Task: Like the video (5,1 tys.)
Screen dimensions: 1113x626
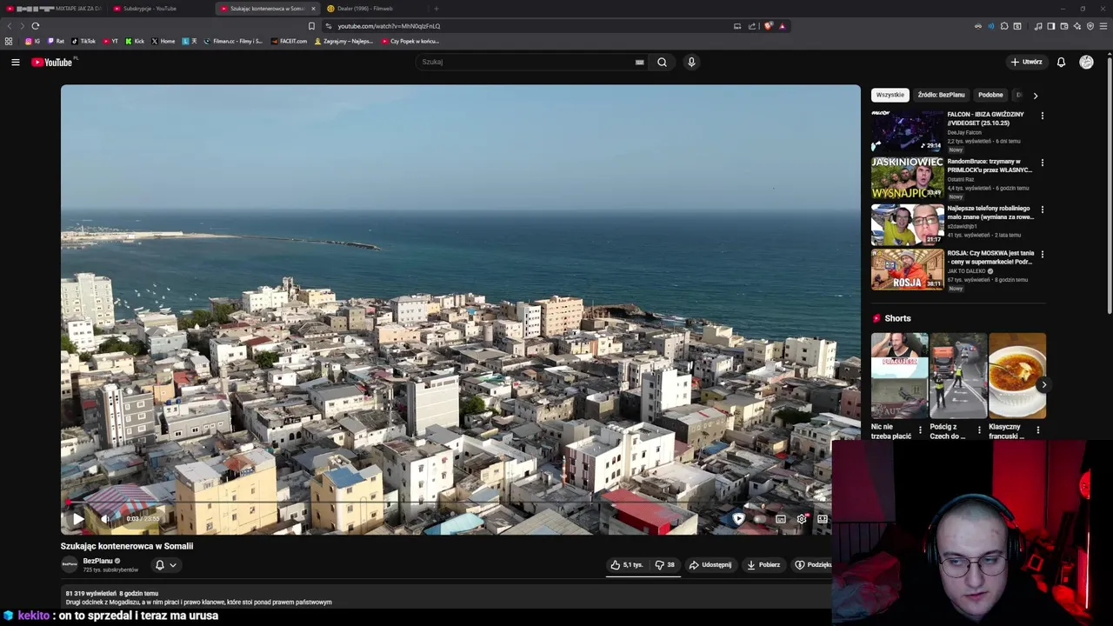Action: 627,565
